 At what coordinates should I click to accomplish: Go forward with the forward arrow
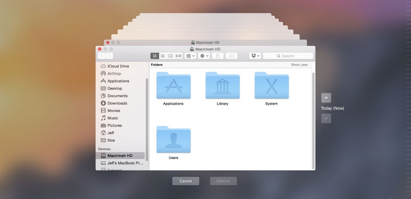[109, 56]
